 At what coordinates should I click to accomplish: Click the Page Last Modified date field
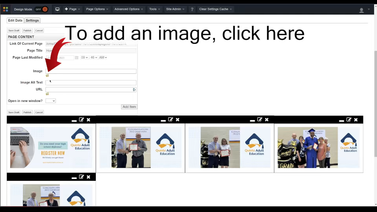[60, 58]
